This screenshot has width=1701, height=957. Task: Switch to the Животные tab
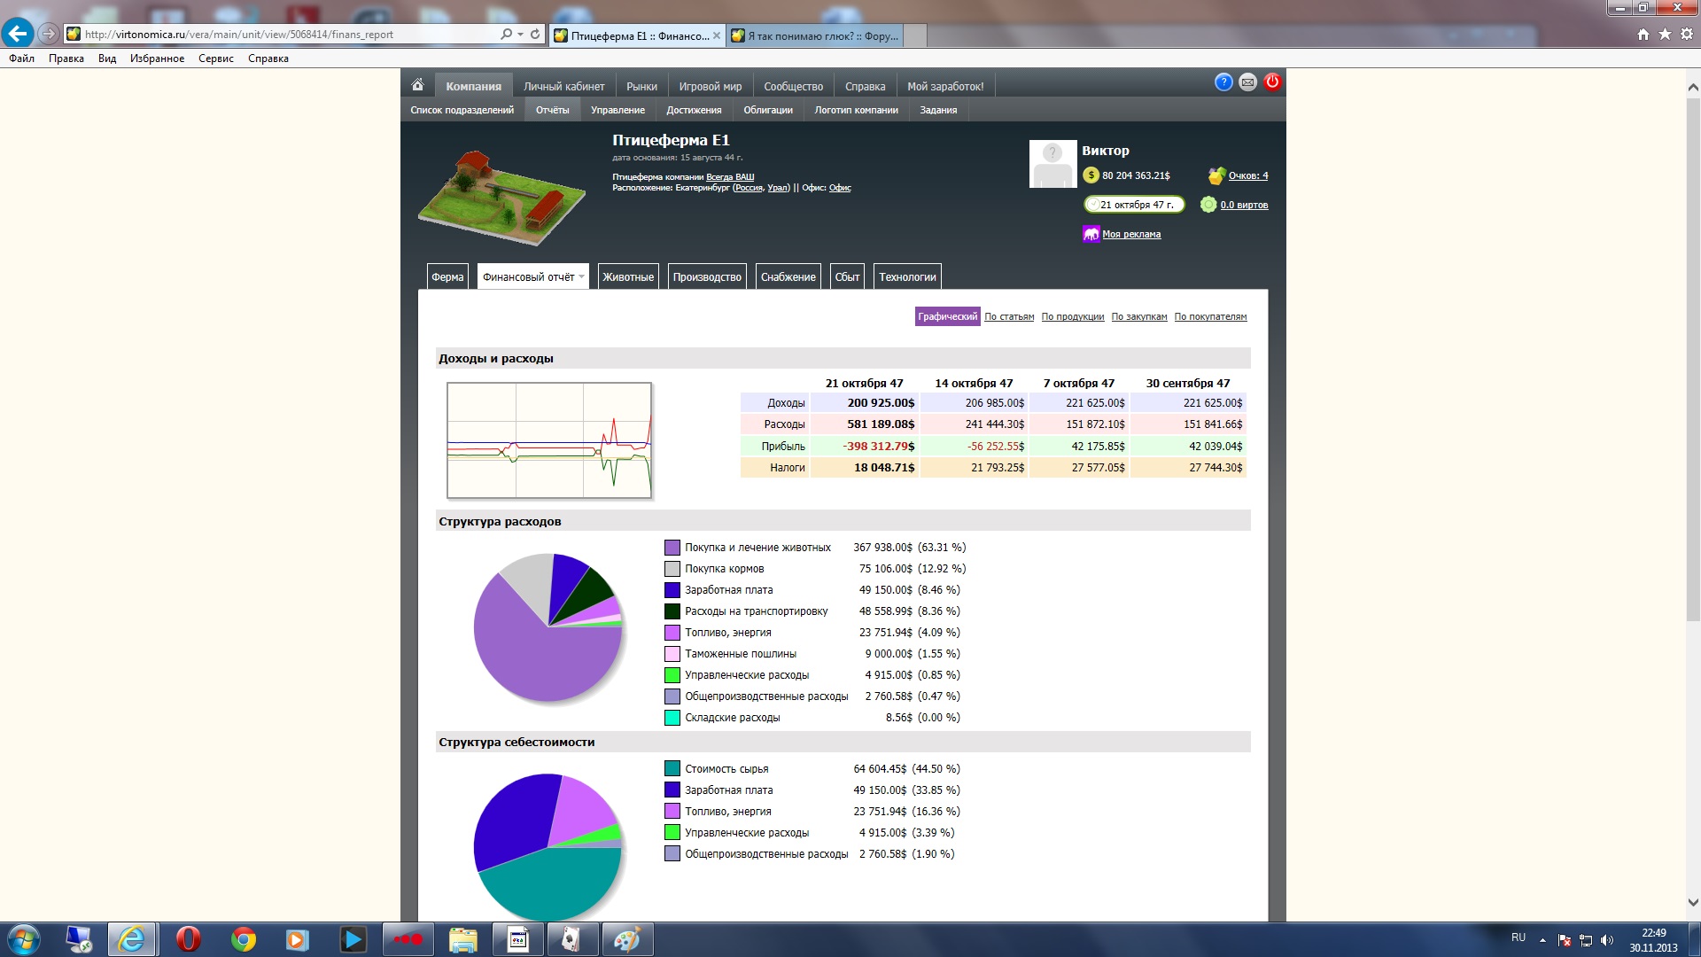pos(628,277)
